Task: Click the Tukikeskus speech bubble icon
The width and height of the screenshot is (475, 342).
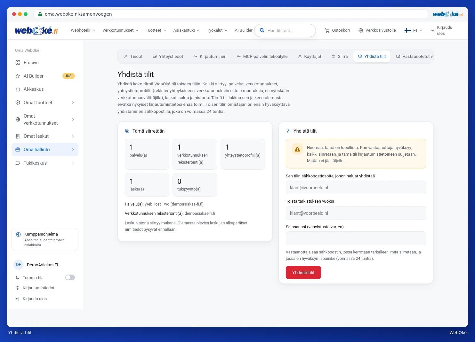Action: click(x=18, y=163)
